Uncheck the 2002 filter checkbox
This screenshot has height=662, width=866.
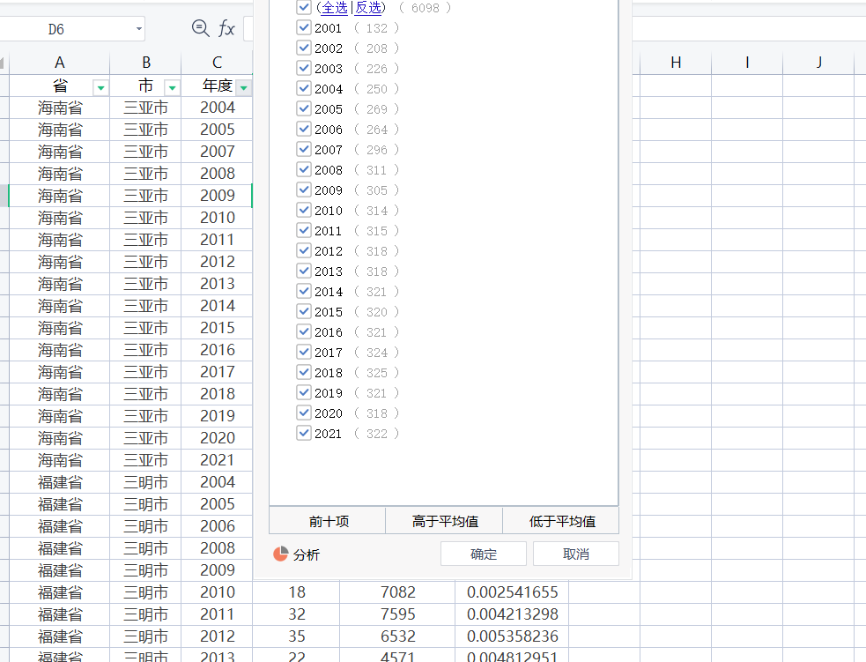304,48
